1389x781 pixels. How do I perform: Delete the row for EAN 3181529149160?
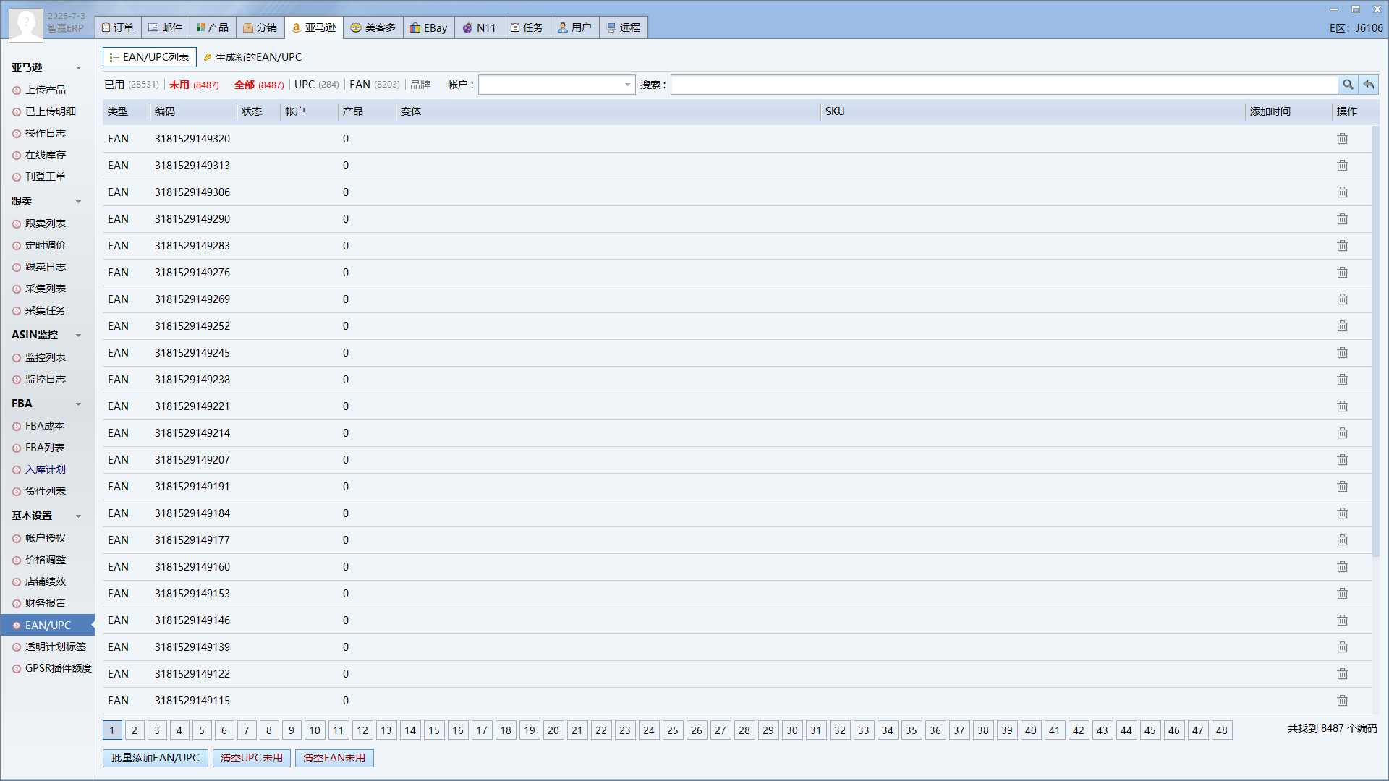(1342, 567)
